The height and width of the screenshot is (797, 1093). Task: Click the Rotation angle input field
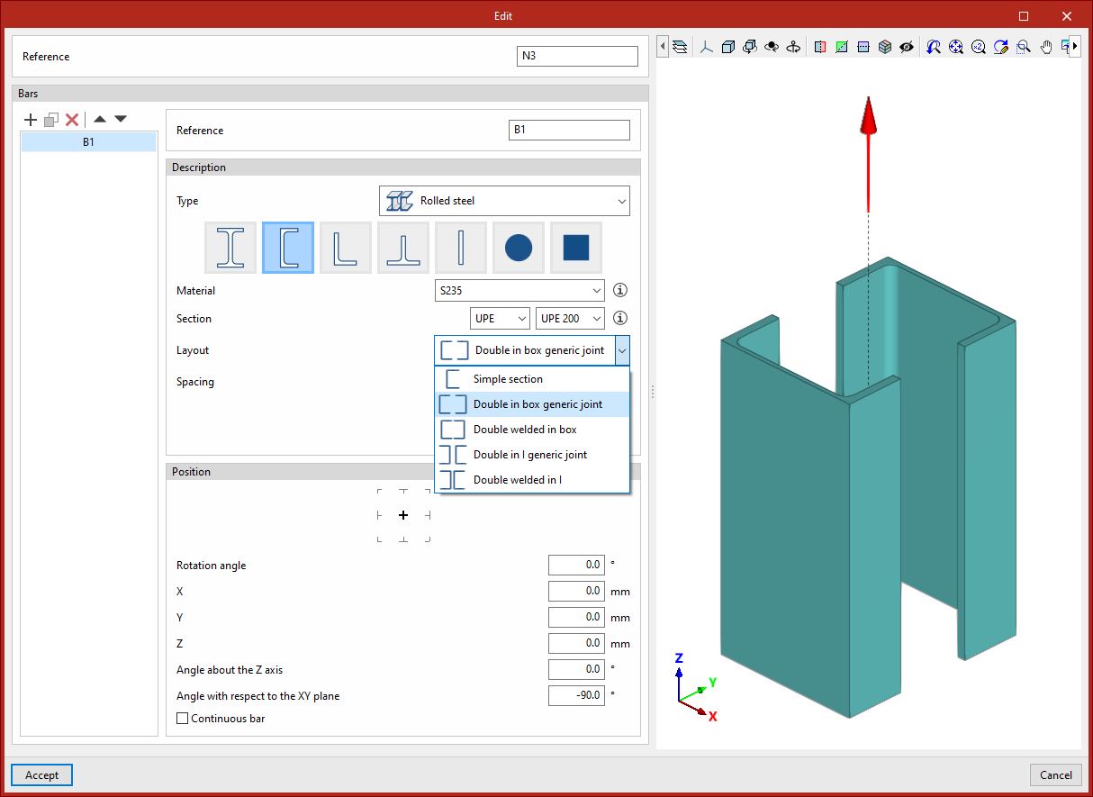click(x=576, y=566)
